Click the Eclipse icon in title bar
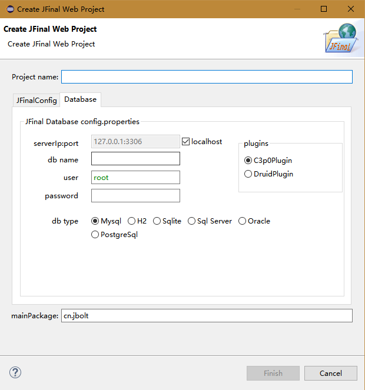Viewport: 365px width, 390px height. [10, 9]
